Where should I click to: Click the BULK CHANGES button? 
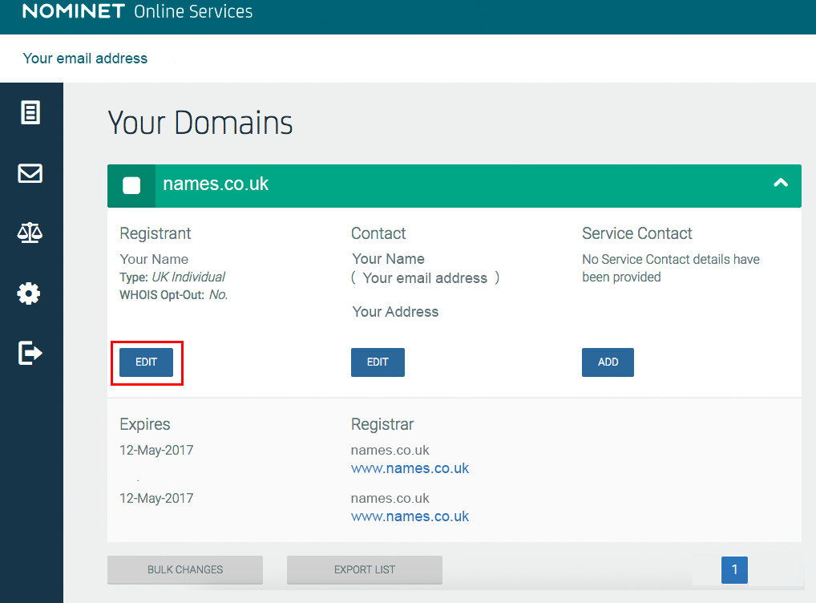(185, 569)
